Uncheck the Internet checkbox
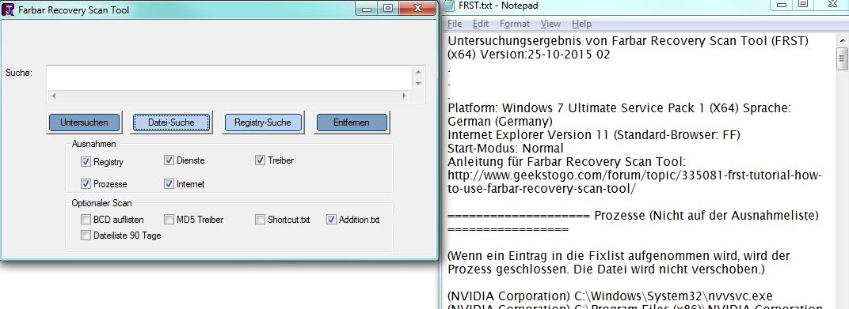Image resolution: width=849 pixels, height=309 pixels. 169,183
